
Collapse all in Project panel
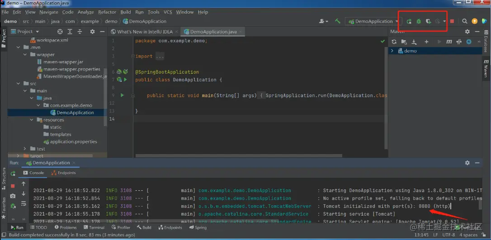80,32
